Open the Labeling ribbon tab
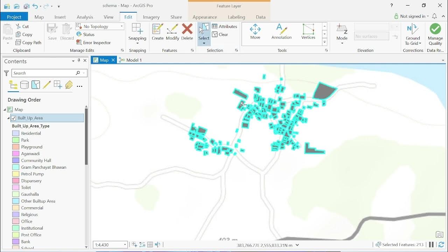Screen dimensions: 448x252 pos(236,17)
